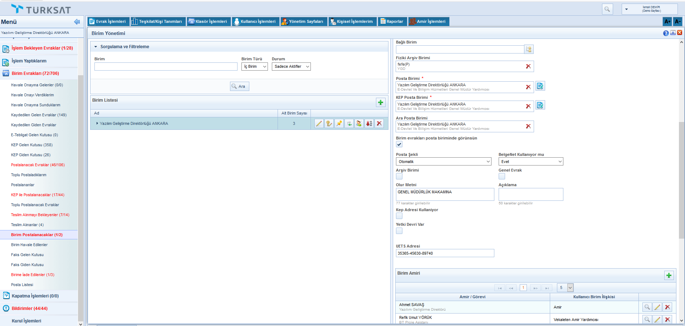Click the Ara search button

coord(239,86)
